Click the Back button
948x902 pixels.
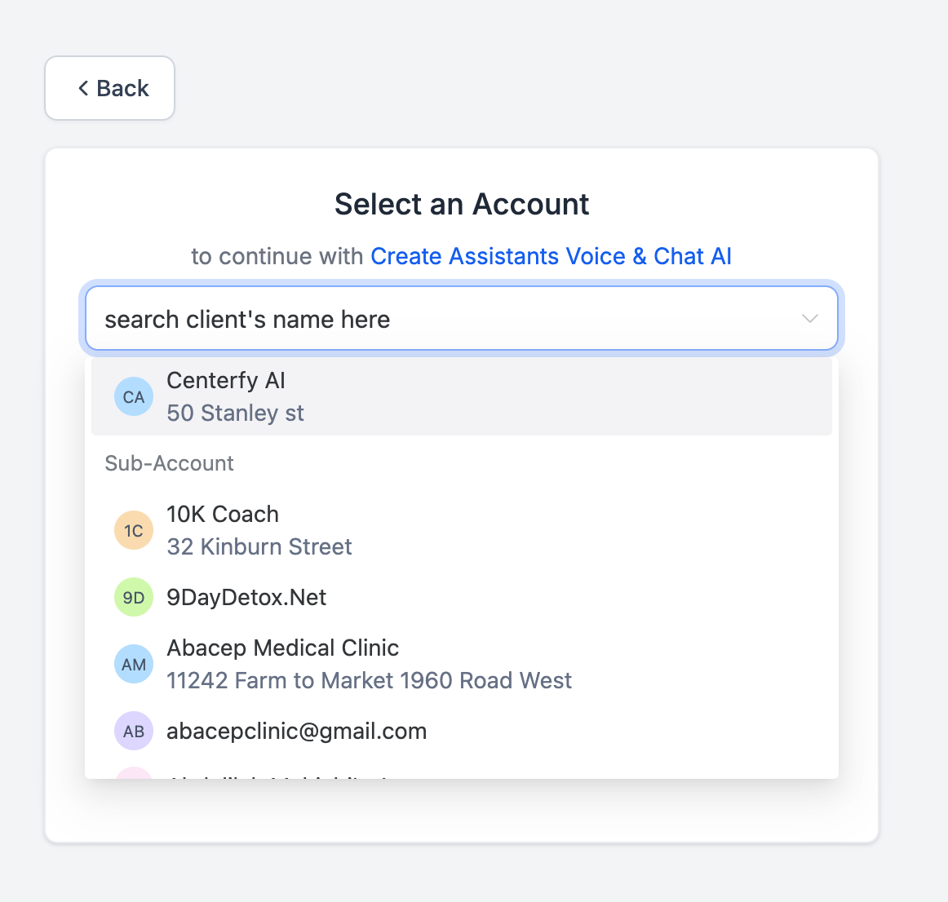(109, 88)
